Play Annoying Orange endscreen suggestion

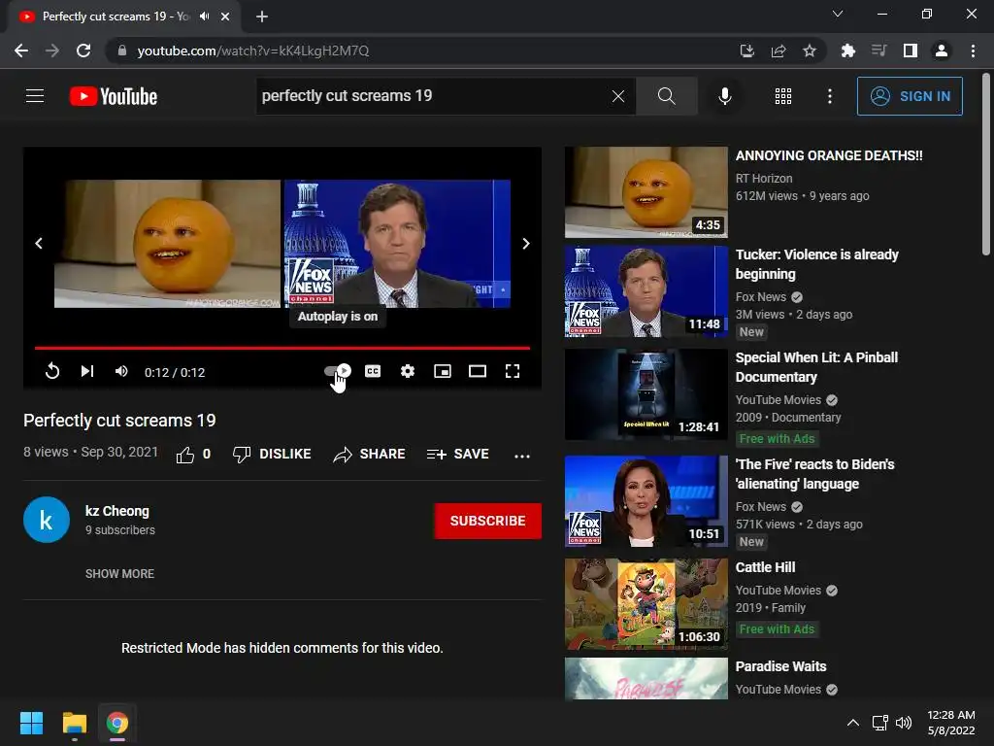tap(167, 244)
